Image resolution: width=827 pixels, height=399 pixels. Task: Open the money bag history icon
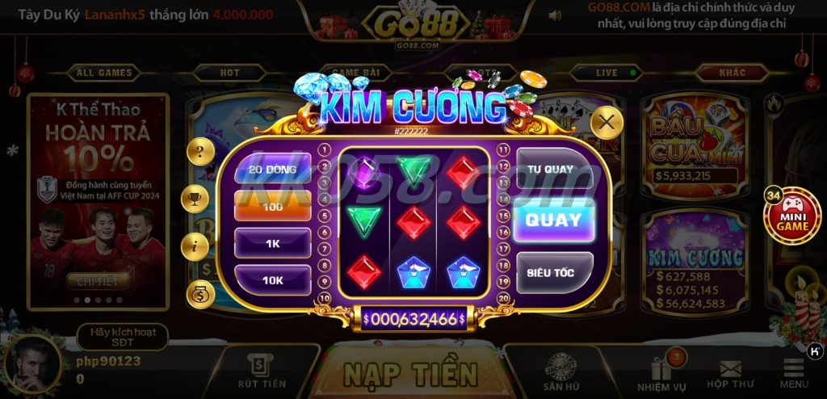point(200,294)
